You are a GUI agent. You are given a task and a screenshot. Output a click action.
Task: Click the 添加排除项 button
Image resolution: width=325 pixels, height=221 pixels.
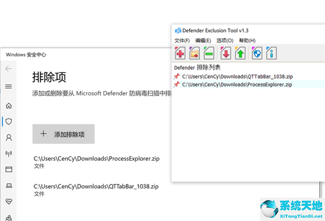63,134
